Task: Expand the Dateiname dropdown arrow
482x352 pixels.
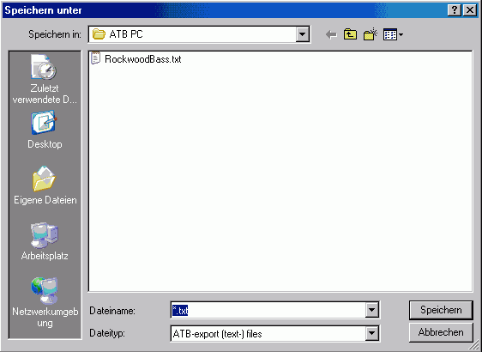Action: coord(371,310)
